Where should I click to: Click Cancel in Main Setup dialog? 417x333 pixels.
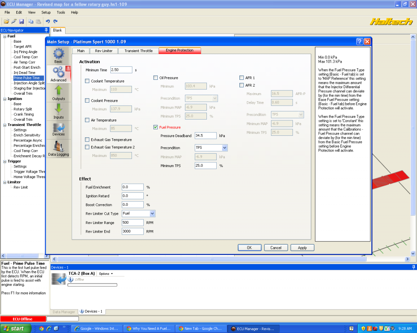276,248
